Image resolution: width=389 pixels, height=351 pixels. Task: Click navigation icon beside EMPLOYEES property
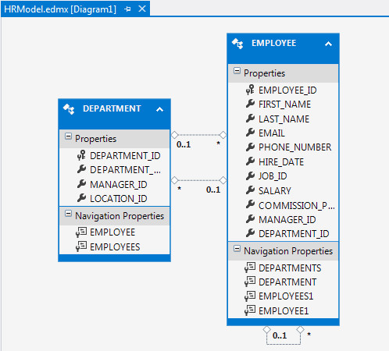(x=81, y=246)
